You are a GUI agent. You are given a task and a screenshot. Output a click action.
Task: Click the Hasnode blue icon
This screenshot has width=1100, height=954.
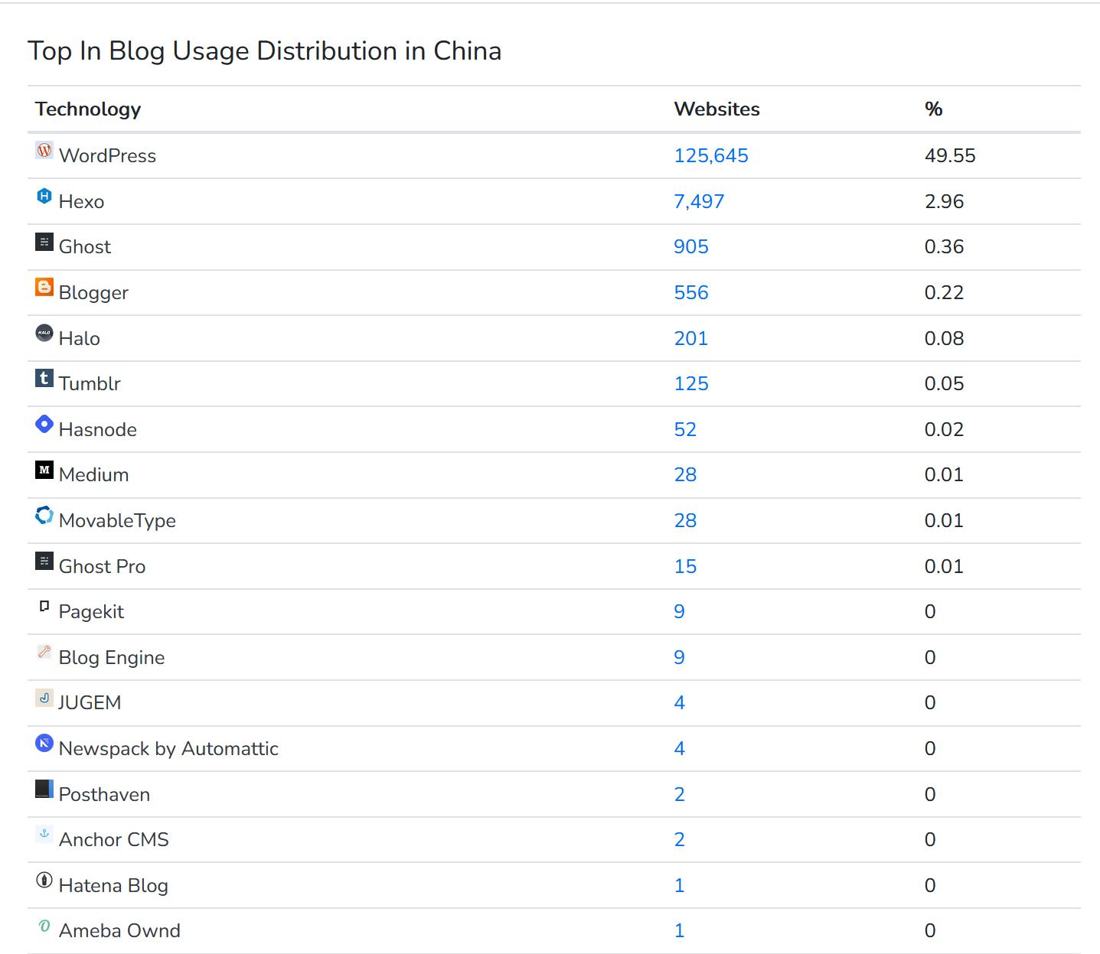[x=44, y=424]
